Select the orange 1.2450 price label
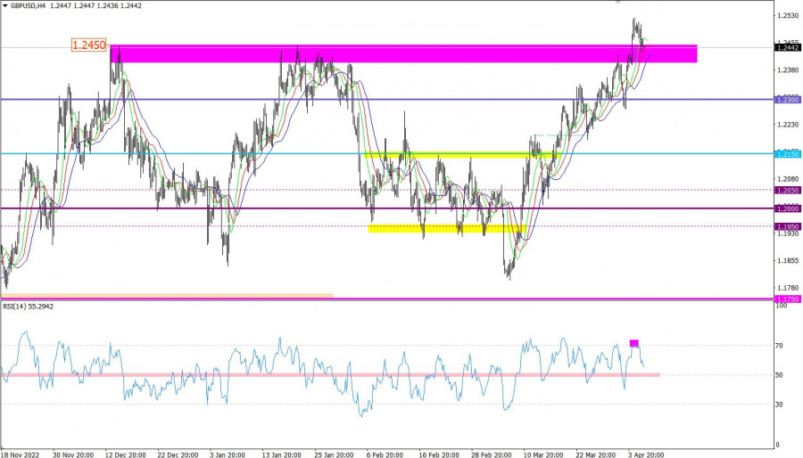The image size is (803, 458). point(89,44)
